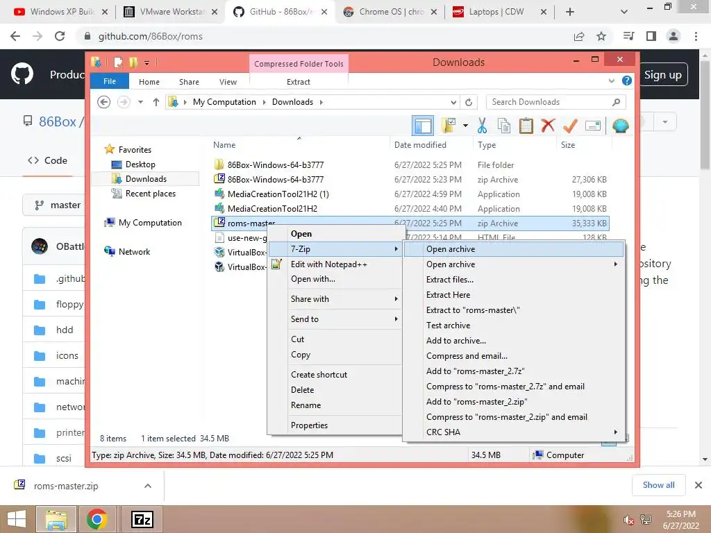
Task: Open the File ribbon tab
Action: click(x=110, y=81)
